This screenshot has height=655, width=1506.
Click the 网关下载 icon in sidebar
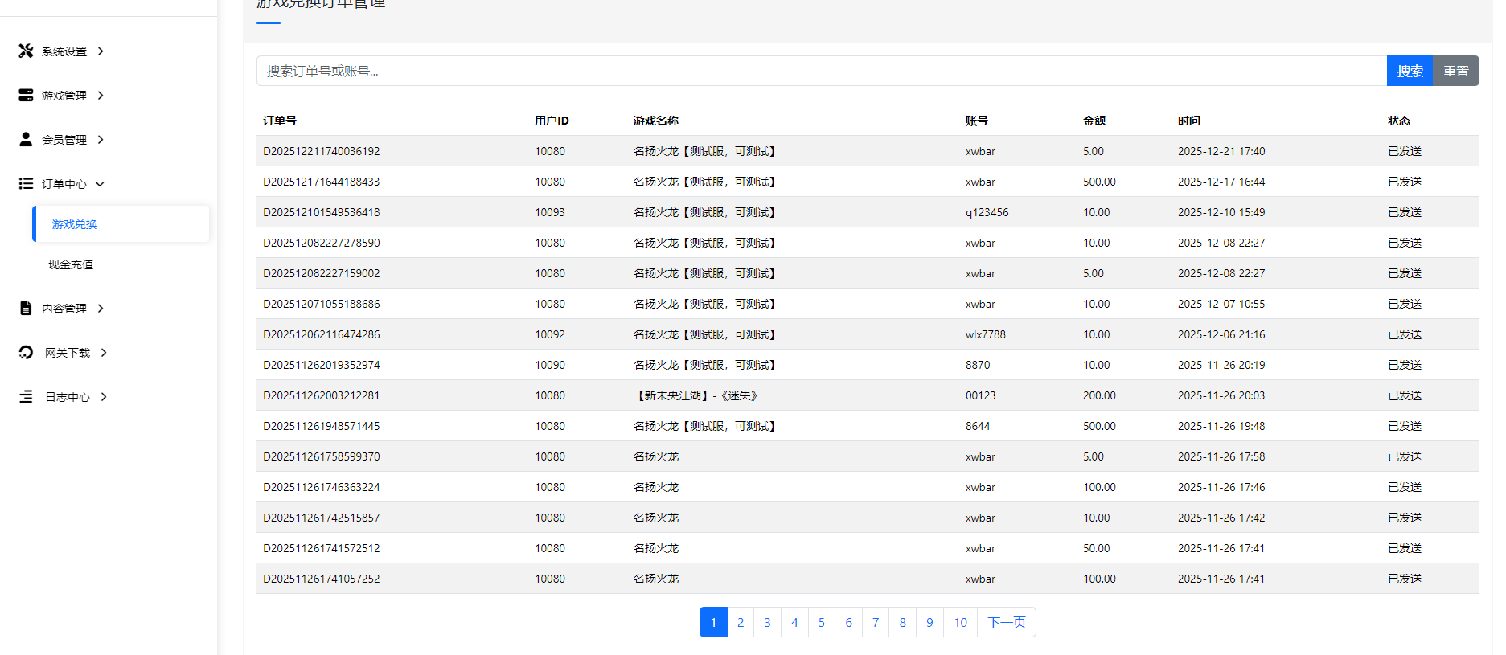point(26,353)
